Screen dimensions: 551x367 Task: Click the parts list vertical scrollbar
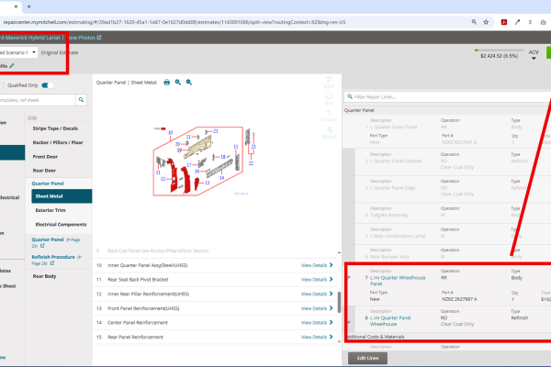coord(339,302)
